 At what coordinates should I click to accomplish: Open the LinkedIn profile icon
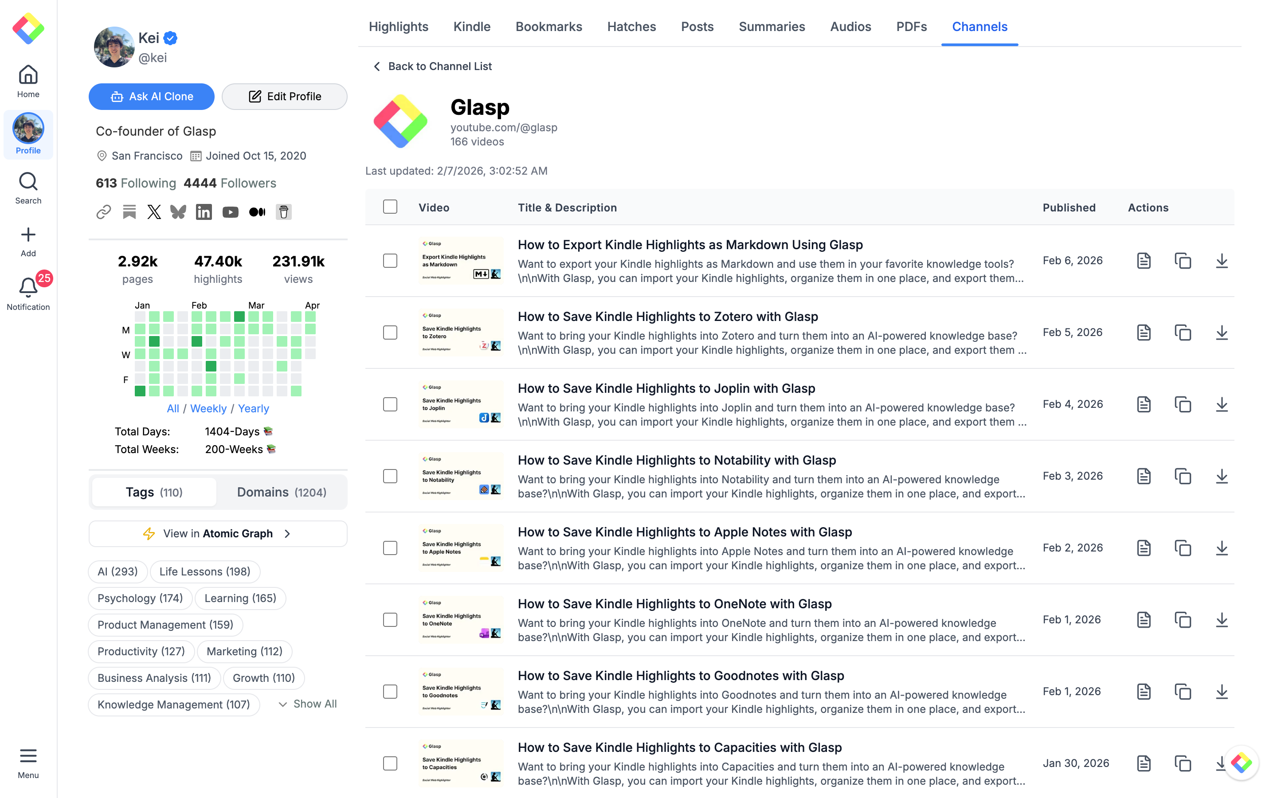[204, 212]
